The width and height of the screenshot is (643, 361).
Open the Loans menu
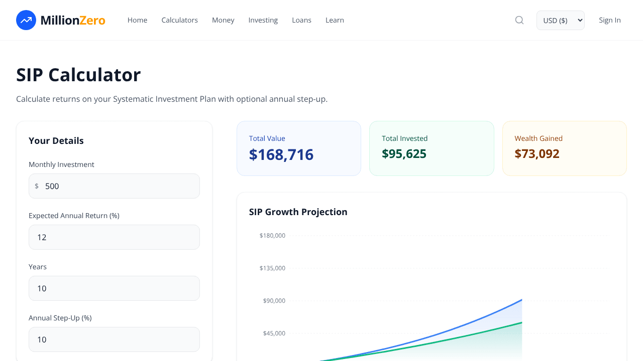[x=301, y=20]
